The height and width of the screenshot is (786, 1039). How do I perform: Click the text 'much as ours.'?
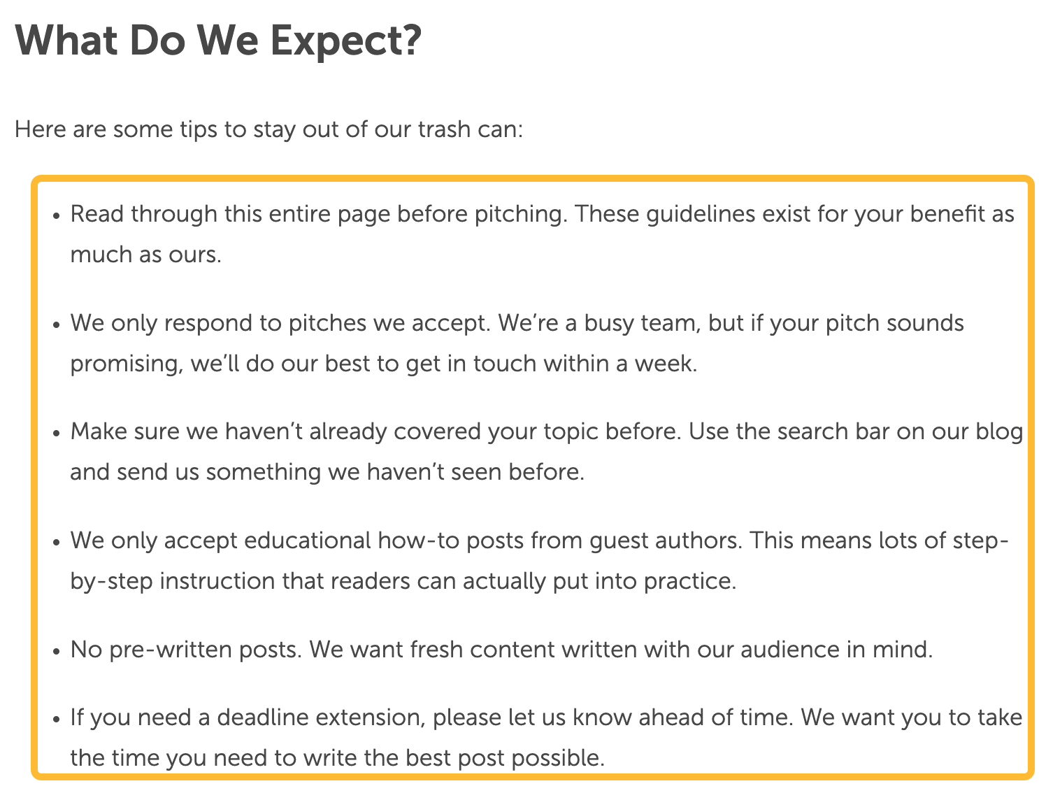[145, 255]
